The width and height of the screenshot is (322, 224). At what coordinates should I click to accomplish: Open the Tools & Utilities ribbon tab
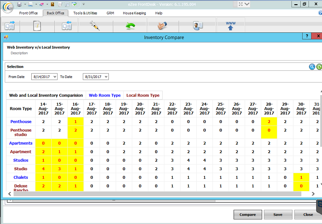coord(85,13)
